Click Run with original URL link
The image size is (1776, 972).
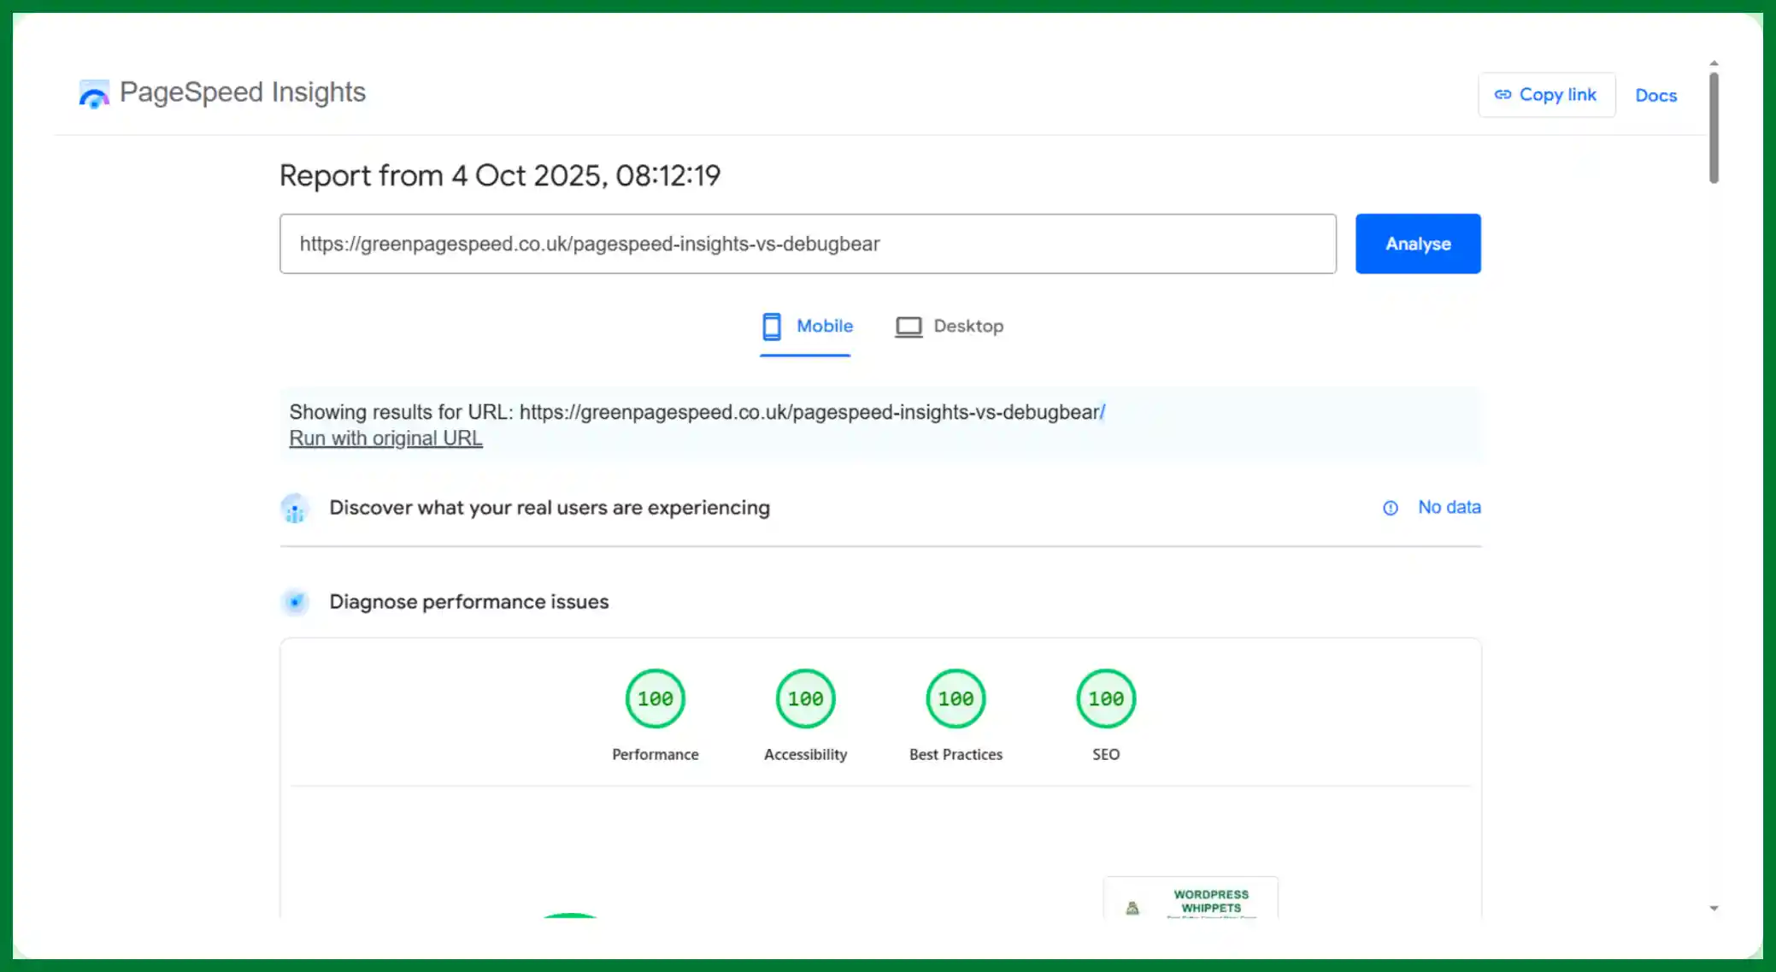coord(385,439)
